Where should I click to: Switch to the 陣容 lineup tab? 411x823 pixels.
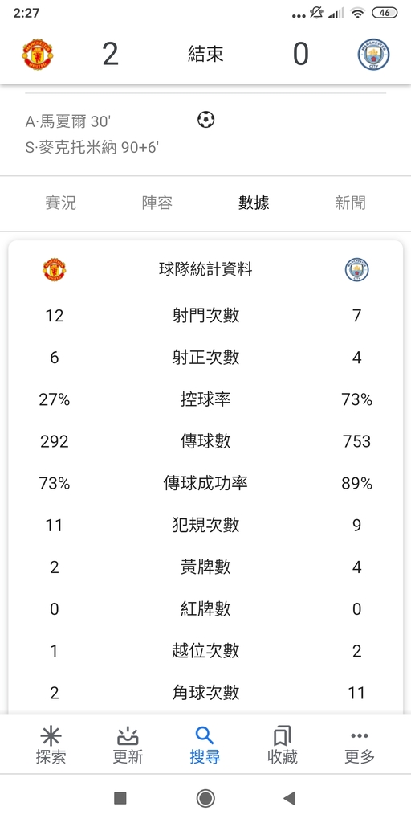point(157,203)
